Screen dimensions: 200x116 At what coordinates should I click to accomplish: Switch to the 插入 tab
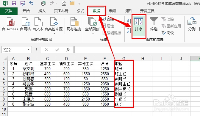coord(42,11)
